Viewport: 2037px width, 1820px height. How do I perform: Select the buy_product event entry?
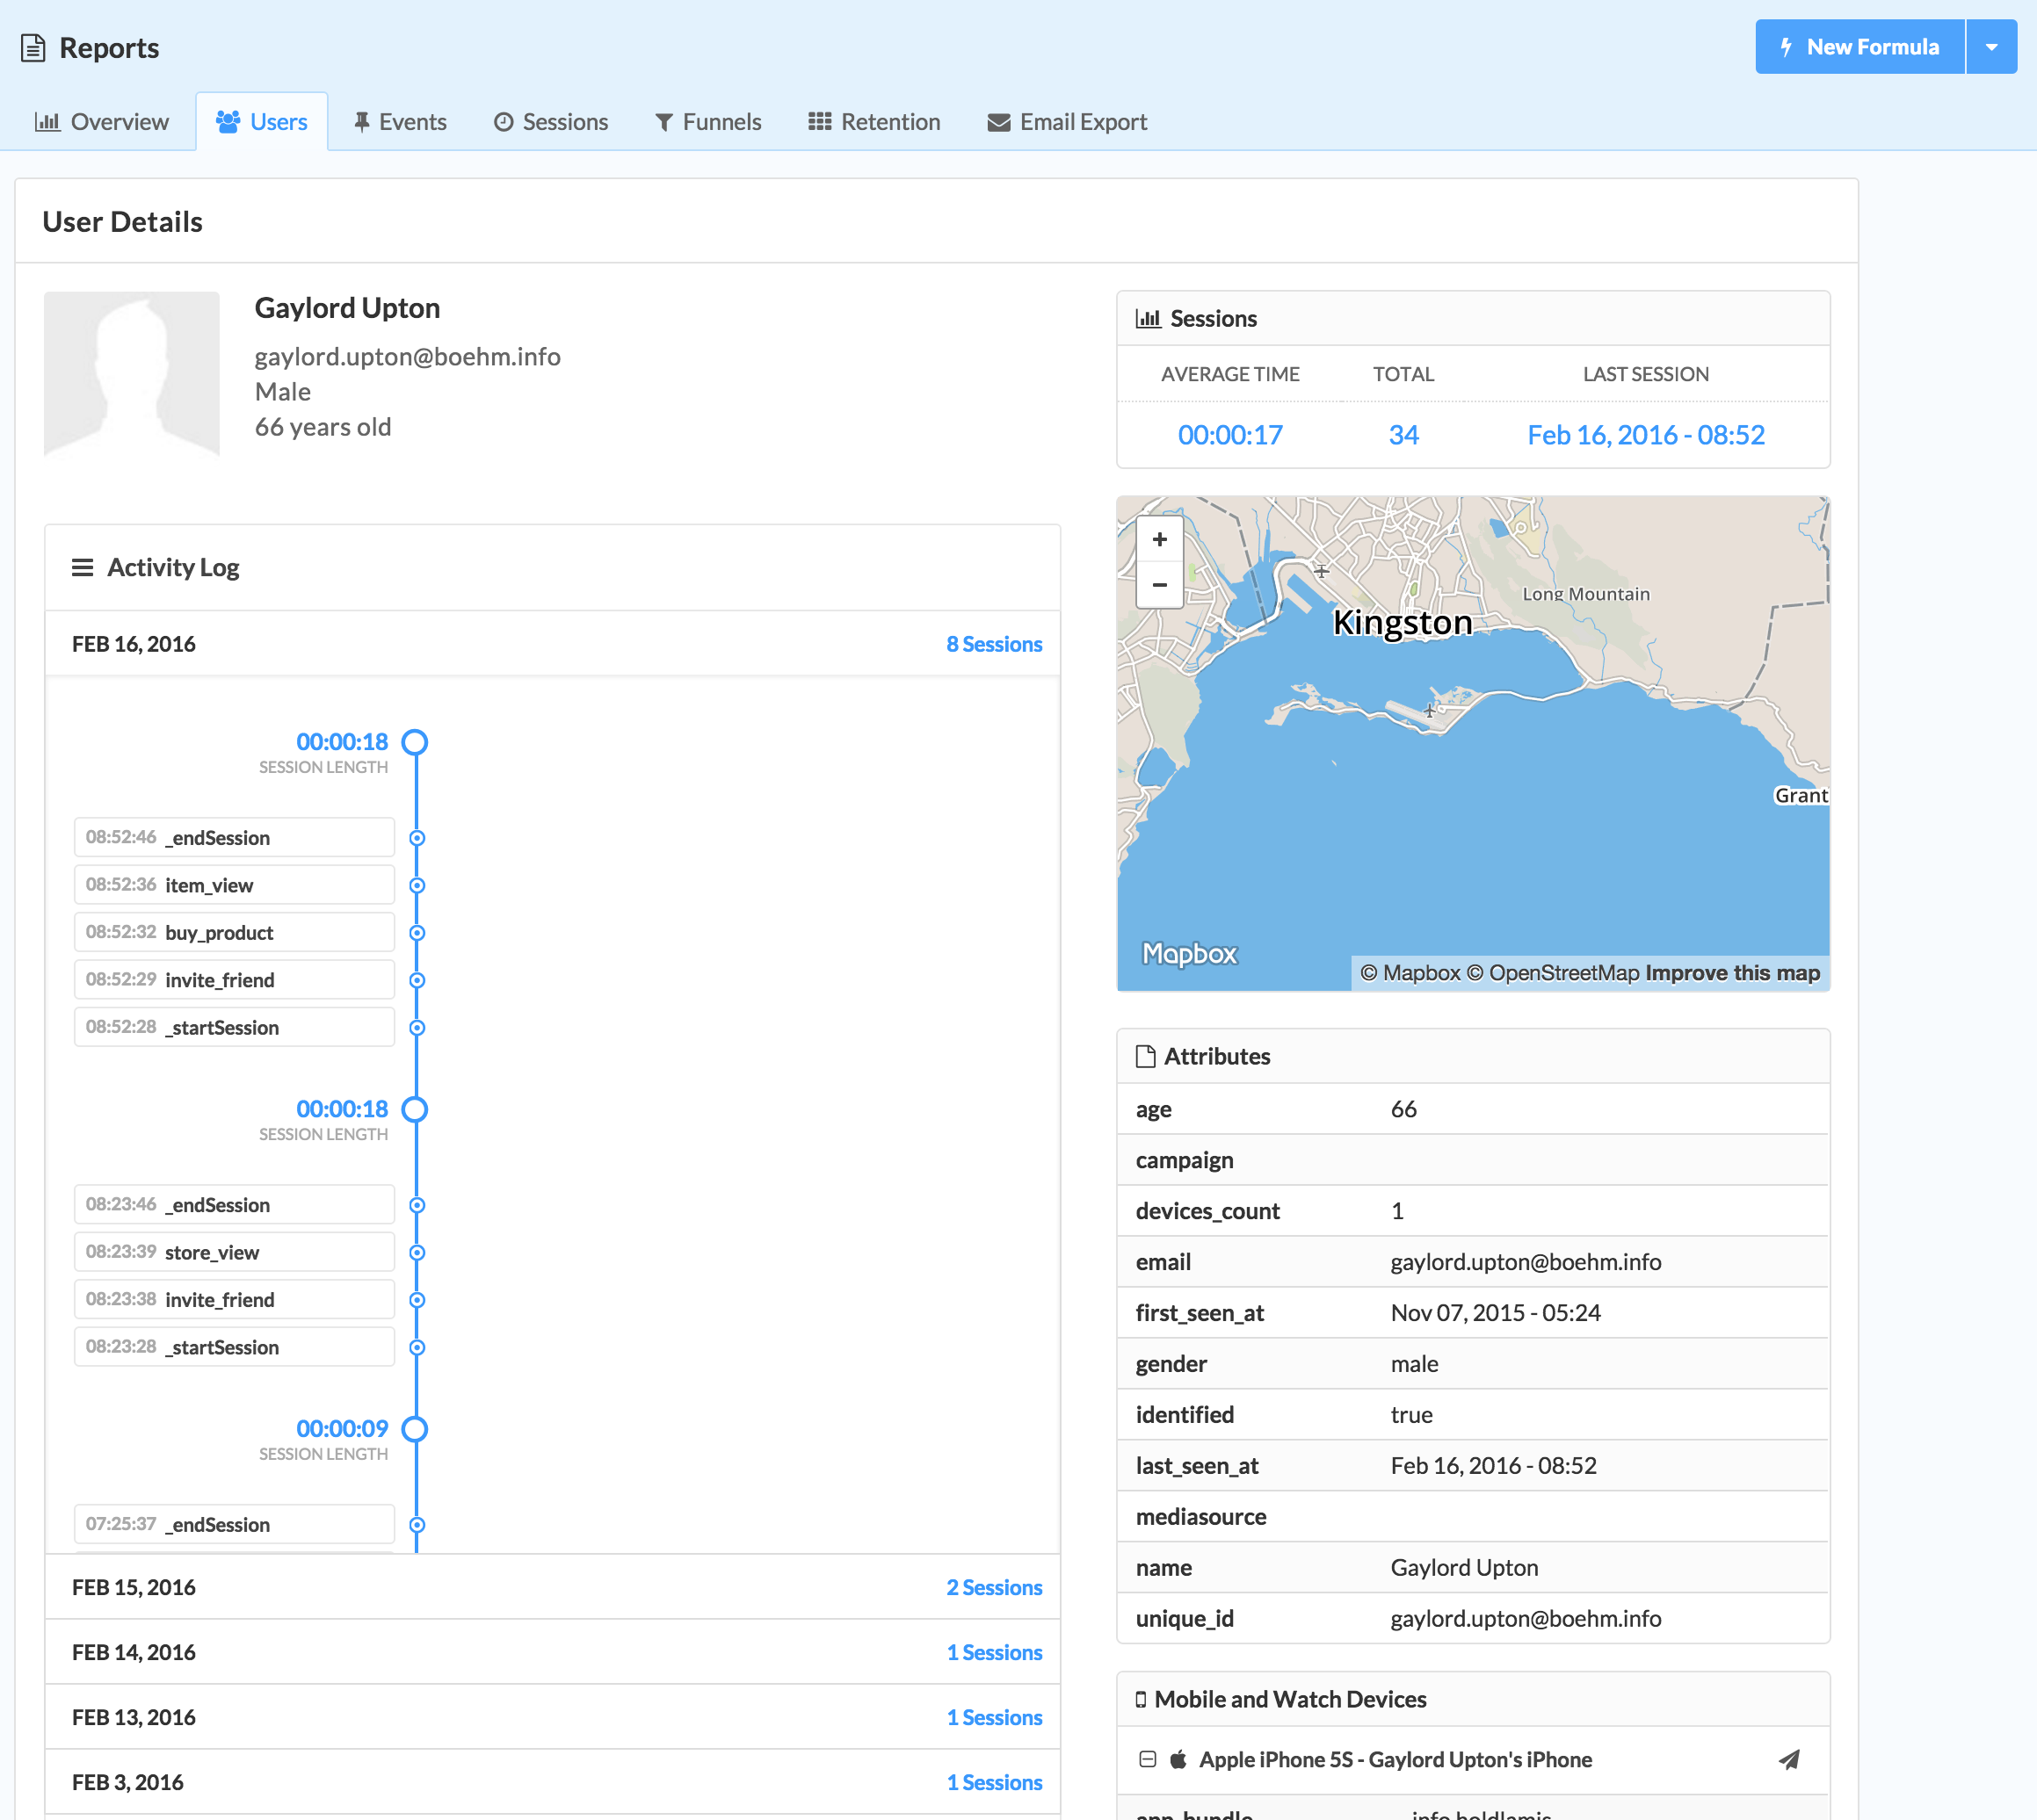pos(234,932)
